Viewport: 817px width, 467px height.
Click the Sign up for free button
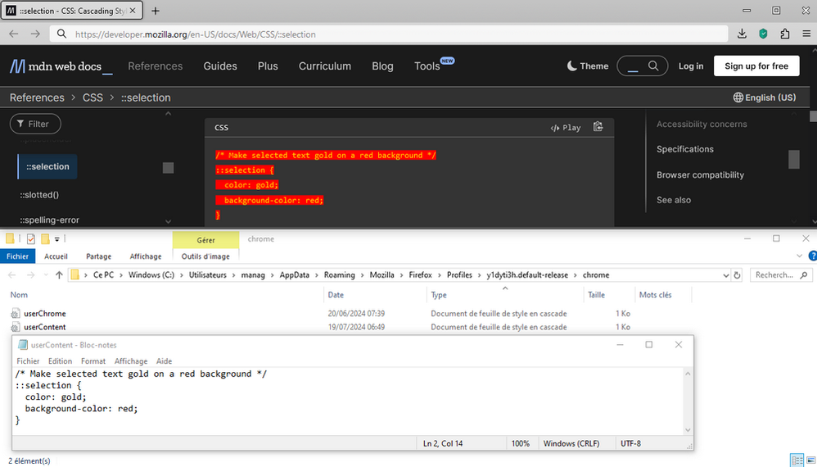[756, 66]
